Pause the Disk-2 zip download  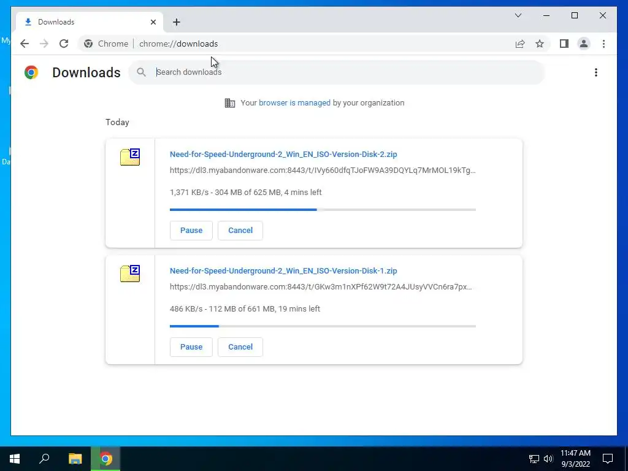(x=191, y=231)
